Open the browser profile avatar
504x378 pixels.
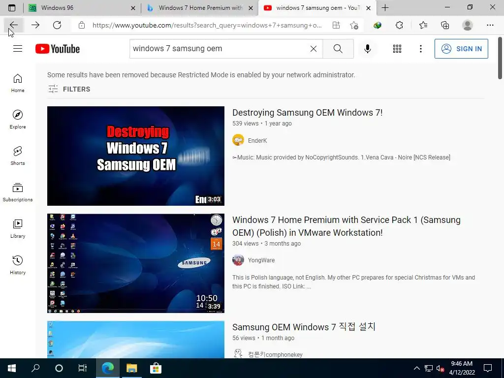click(x=468, y=25)
